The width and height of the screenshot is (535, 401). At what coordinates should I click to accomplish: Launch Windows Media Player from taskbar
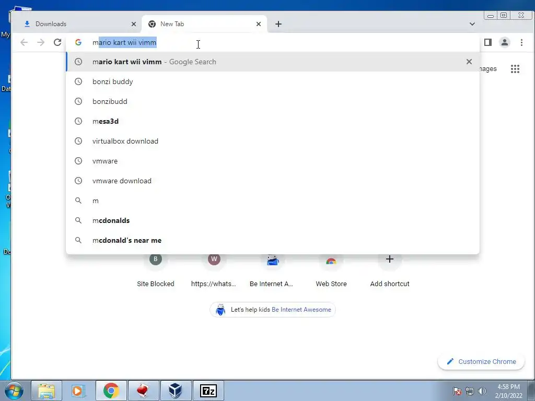78,391
